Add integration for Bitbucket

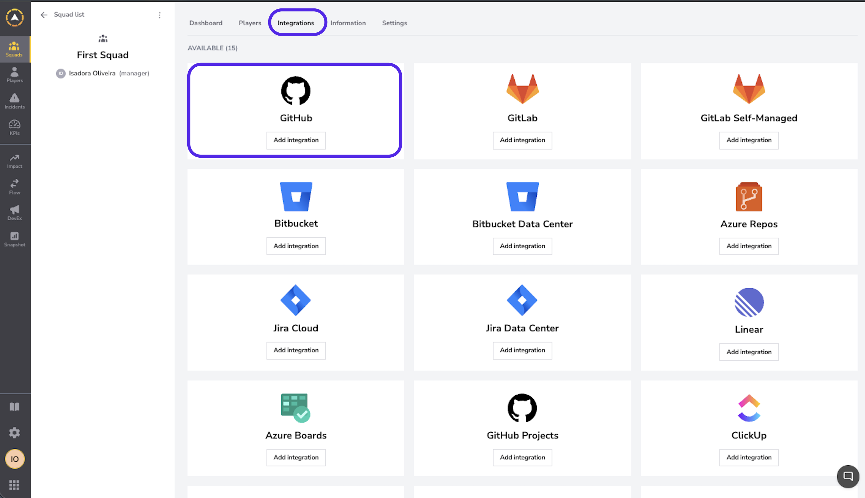(296, 246)
